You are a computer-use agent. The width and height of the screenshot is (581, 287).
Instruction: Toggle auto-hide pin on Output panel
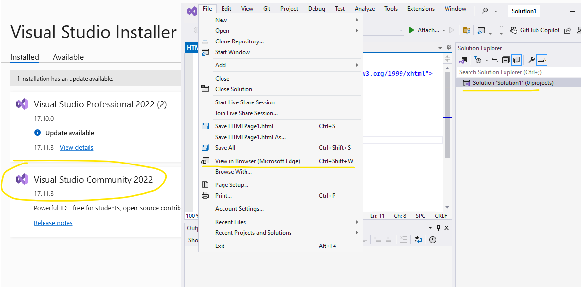pos(438,228)
